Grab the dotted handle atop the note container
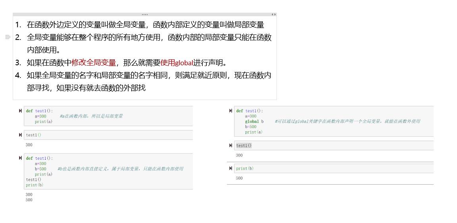The image size is (457, 223). [144, 14]
